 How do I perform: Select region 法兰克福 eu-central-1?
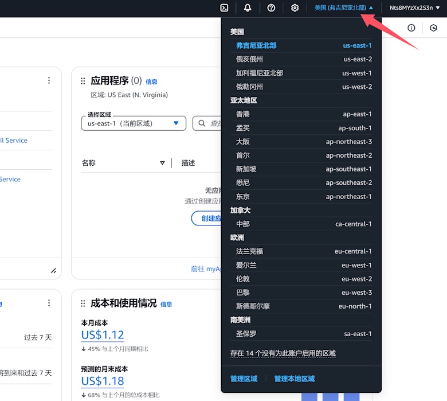point(301,251)
